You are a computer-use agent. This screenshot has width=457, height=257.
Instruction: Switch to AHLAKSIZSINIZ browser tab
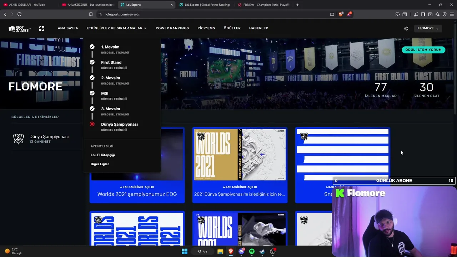(87, 5)
